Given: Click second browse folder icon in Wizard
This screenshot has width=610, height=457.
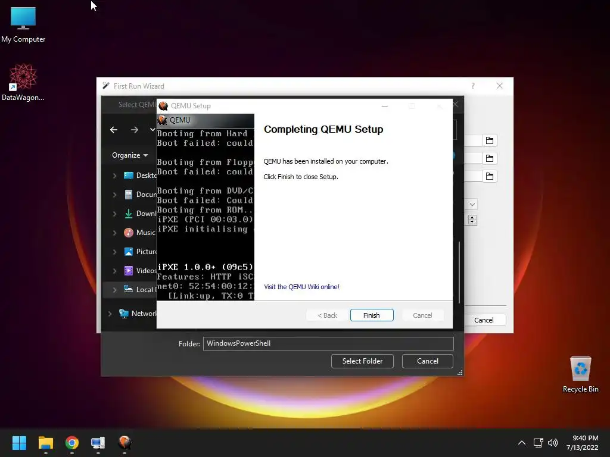Looking at the screenshot, I should point(490,158).
